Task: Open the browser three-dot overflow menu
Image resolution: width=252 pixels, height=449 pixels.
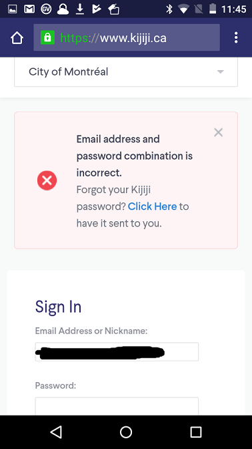Action: [x=236, y=37]
